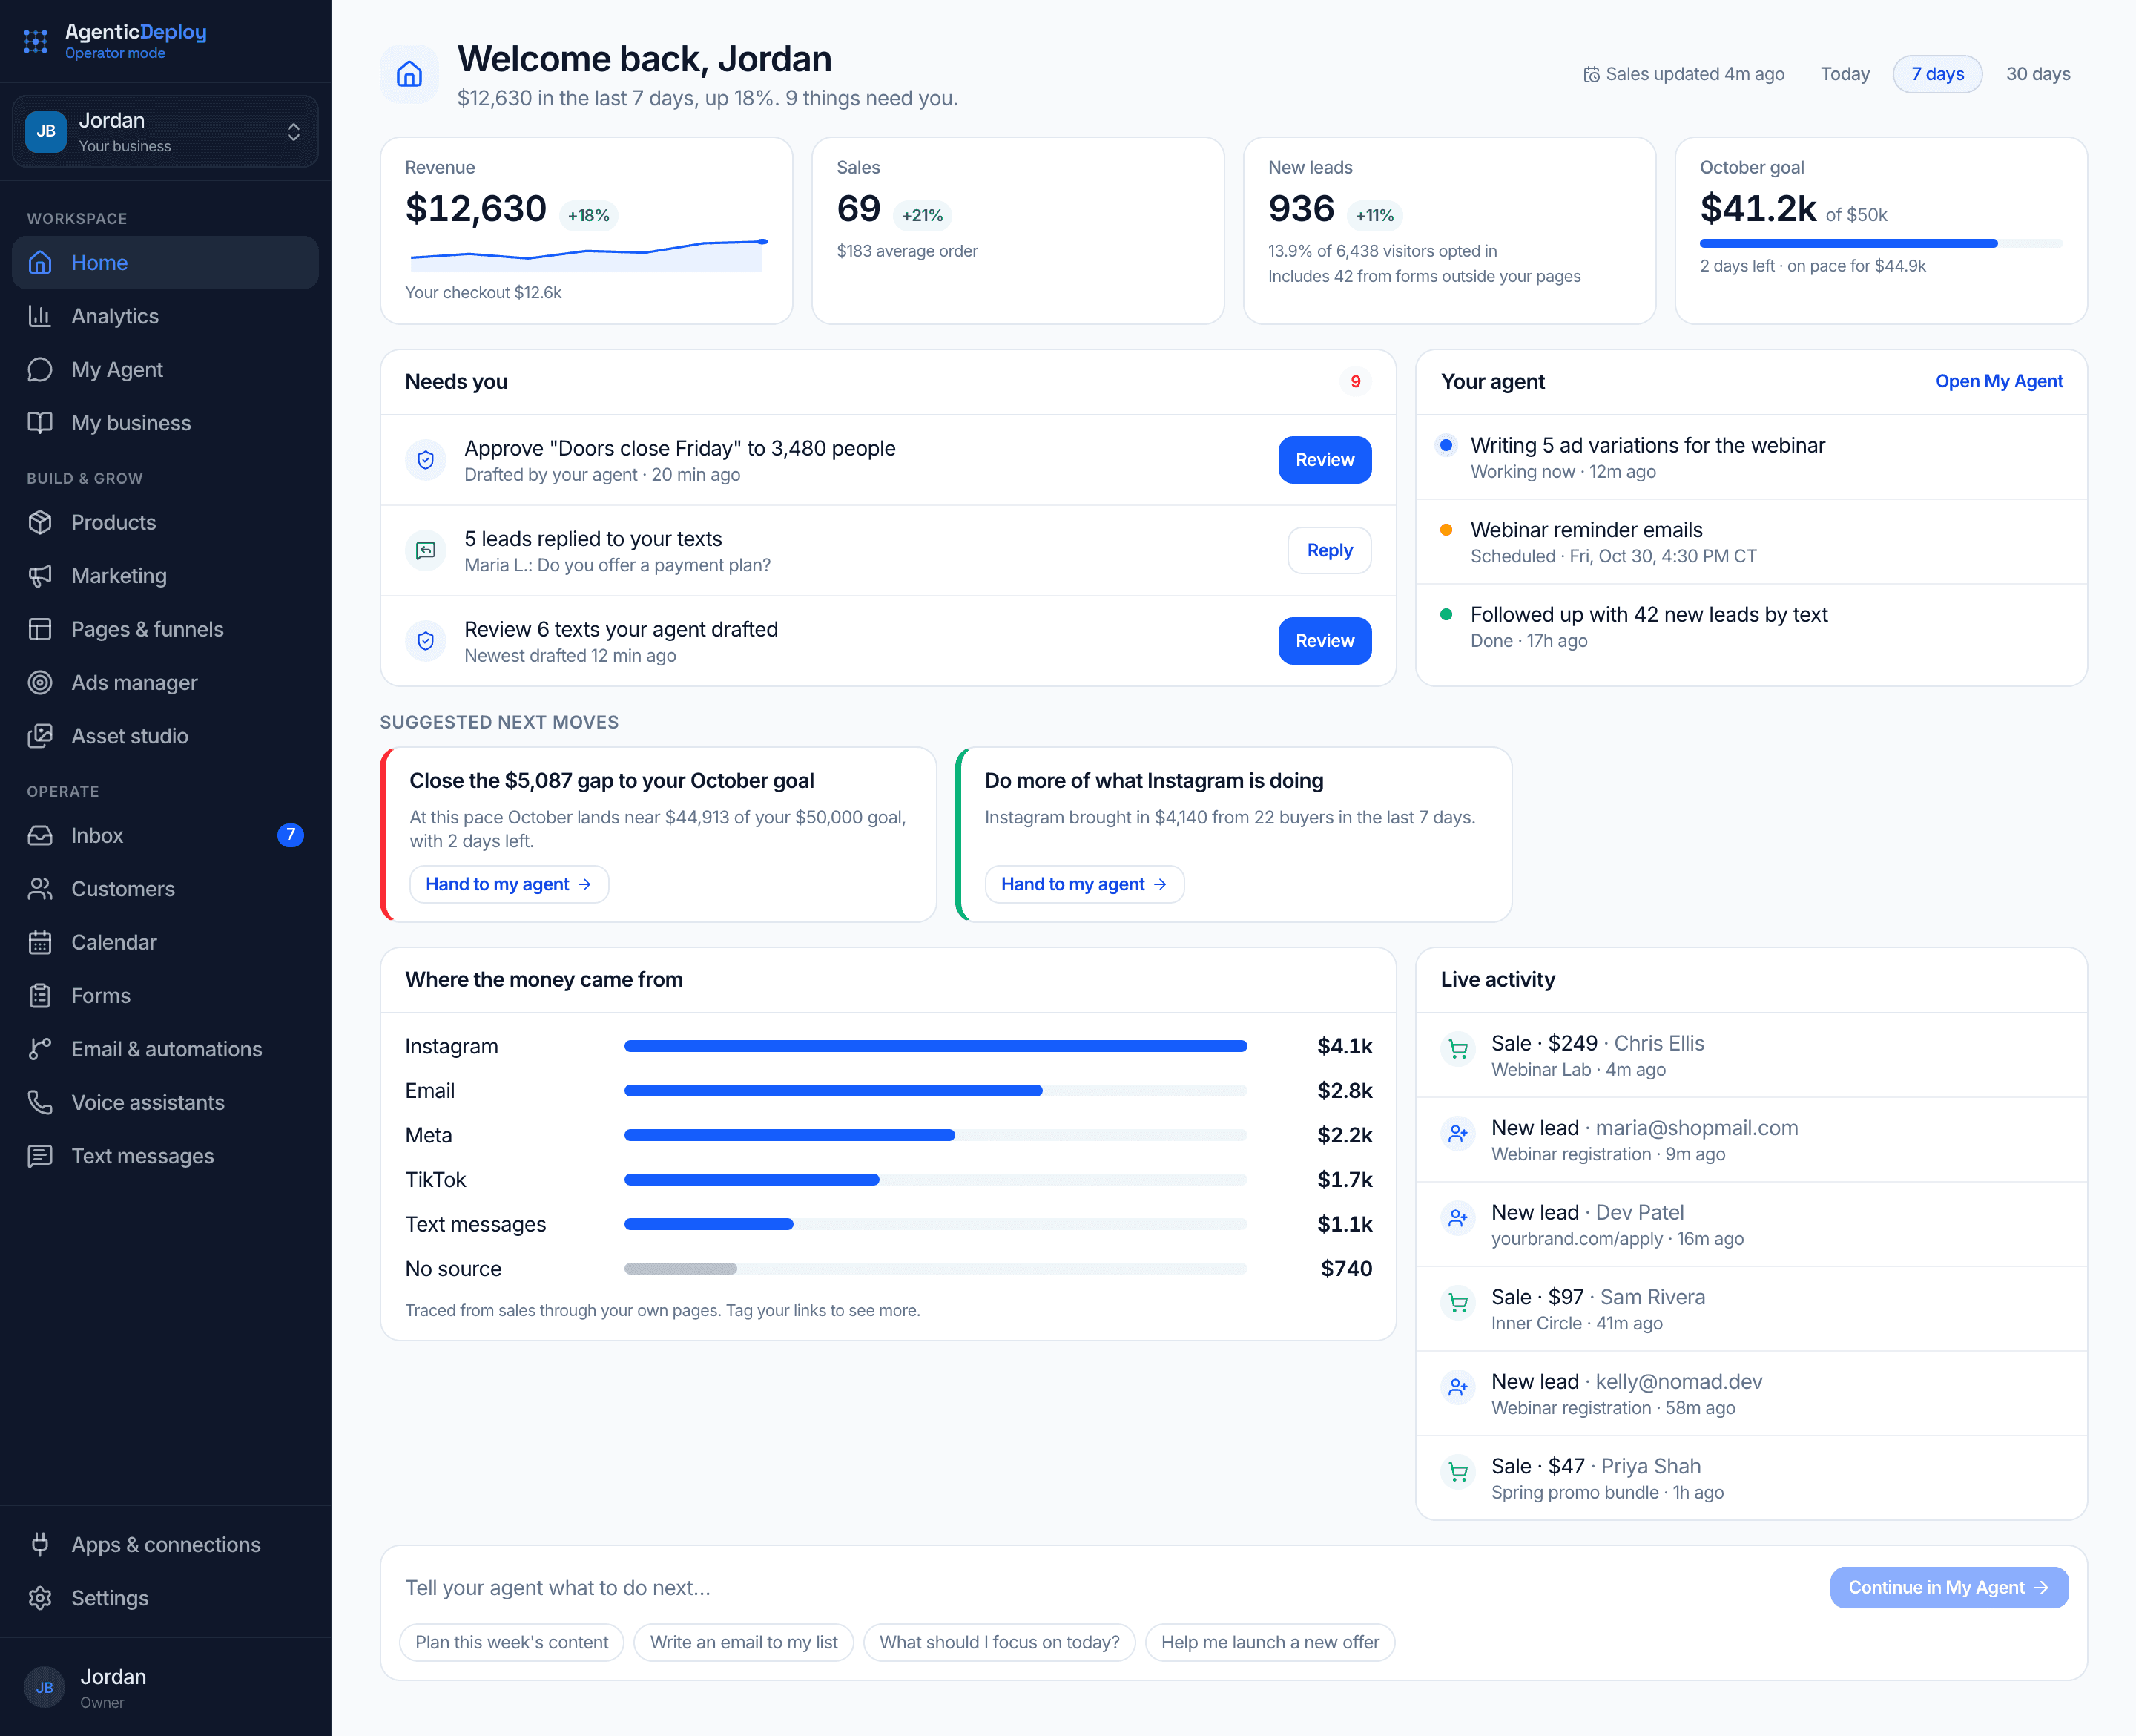Choose Help me launch a new offer chip
Image resolution: width=2136 pixels, height=1736 pixels.
[1270, 1642]
